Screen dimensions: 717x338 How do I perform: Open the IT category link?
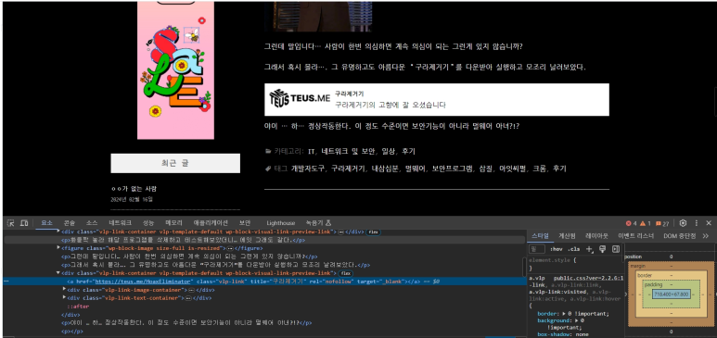pos(312,151)
